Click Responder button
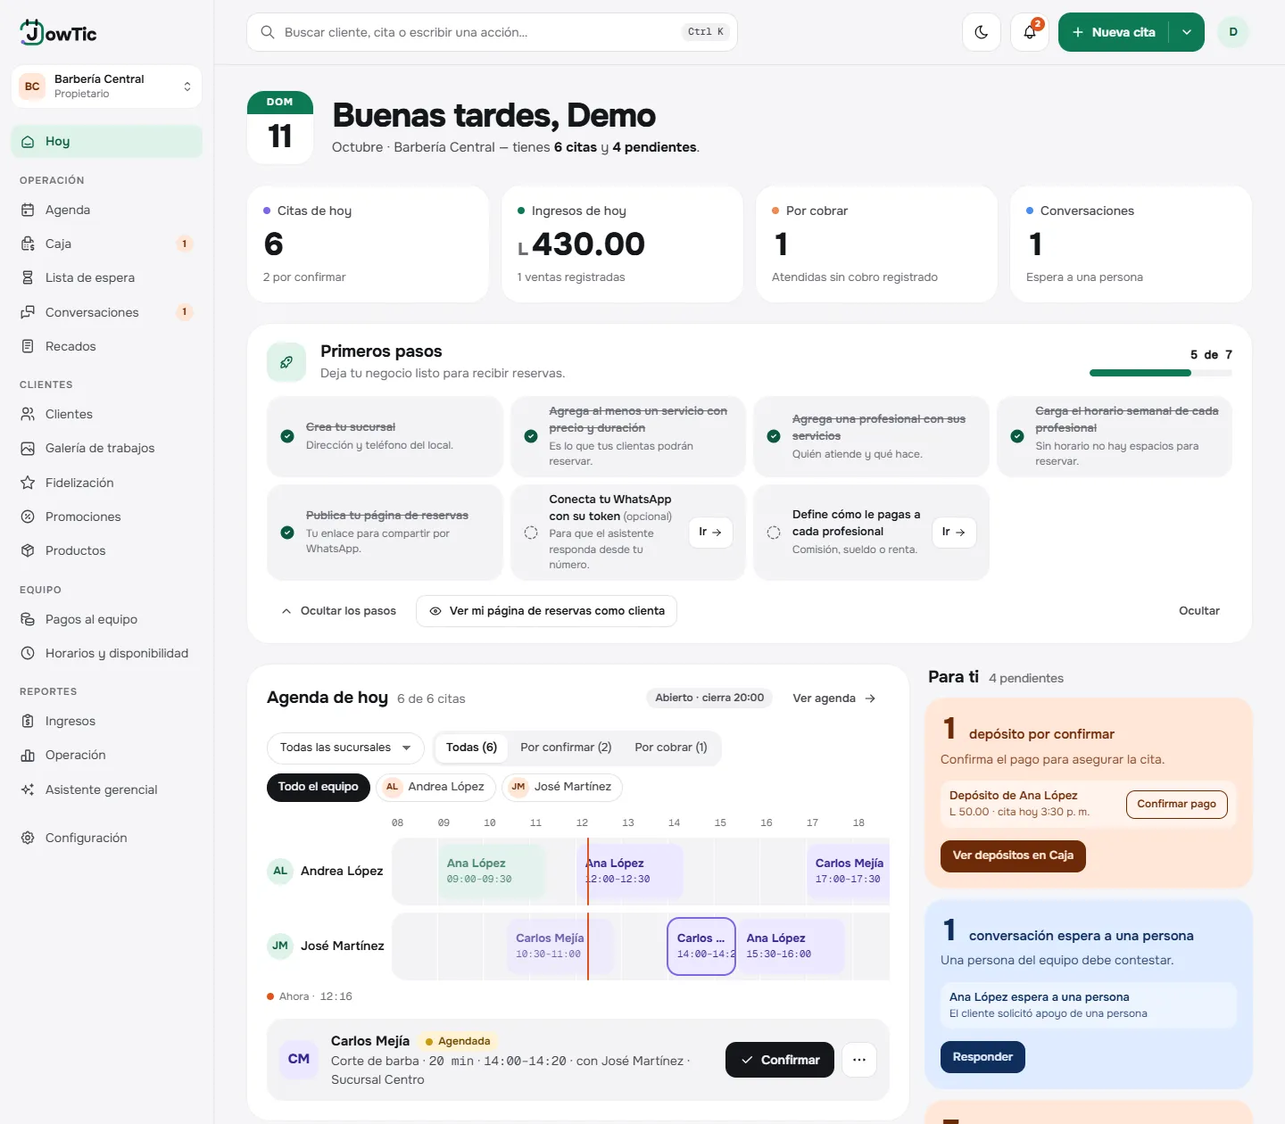 point(982,1057)
